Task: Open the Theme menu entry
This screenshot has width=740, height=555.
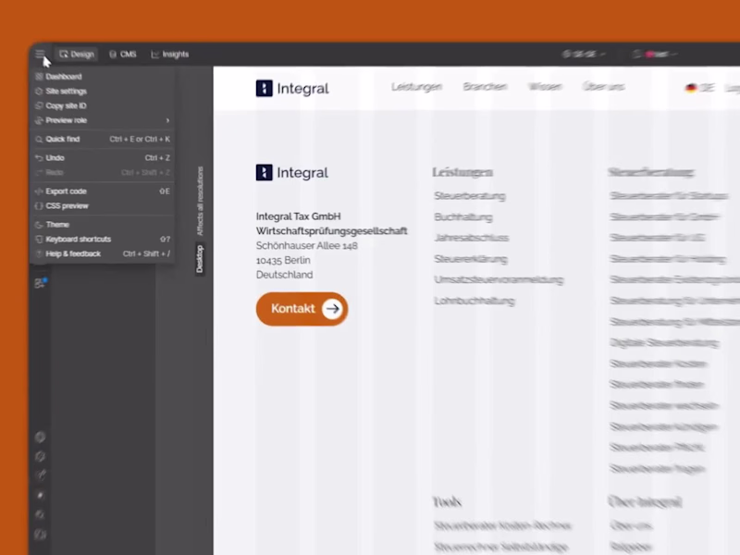Action: [102, 225]
